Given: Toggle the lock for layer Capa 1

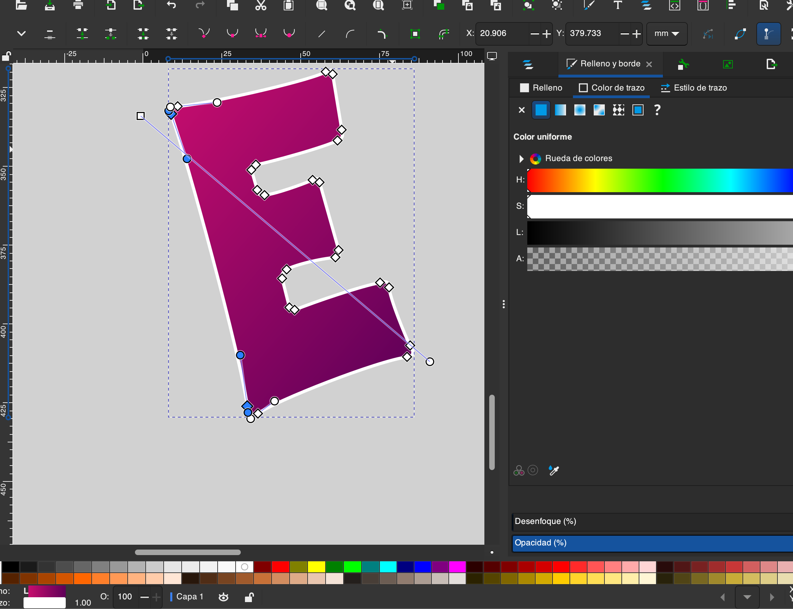Looking at the screenshot, I should (x=249, y=597).
